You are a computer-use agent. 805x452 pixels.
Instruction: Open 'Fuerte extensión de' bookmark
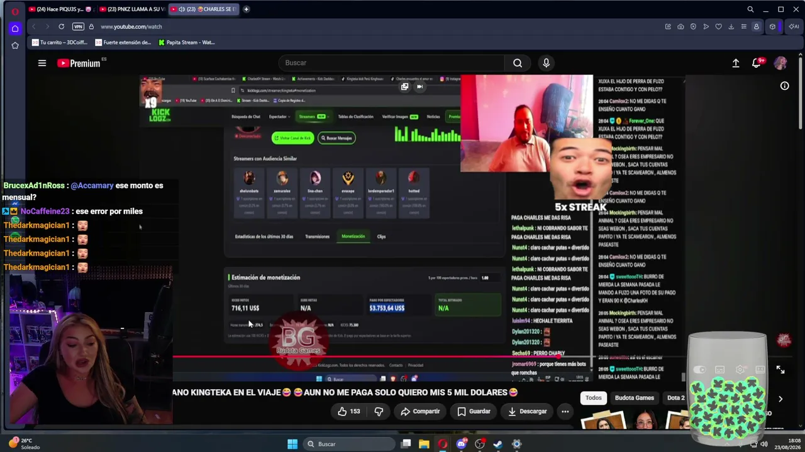pos(123,43)
